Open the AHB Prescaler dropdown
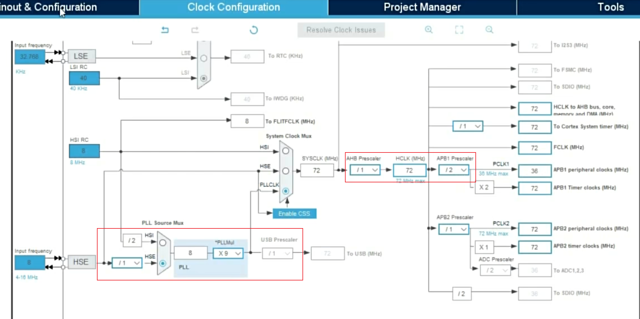640x319 pixels. 365,170
